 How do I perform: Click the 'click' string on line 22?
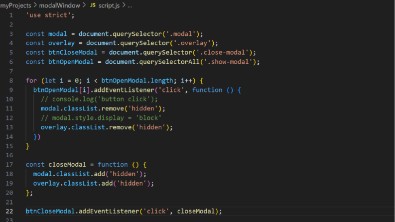[156, 212]
